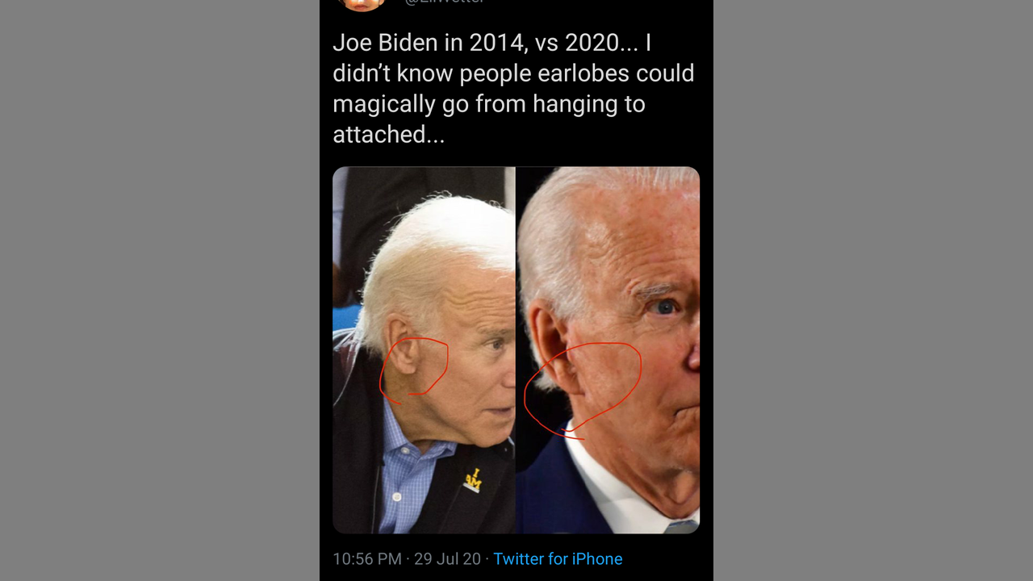This screenshot has height=581, width=1033.
Task: Select the word "attached..." in tweet
Action: [389, 134]
